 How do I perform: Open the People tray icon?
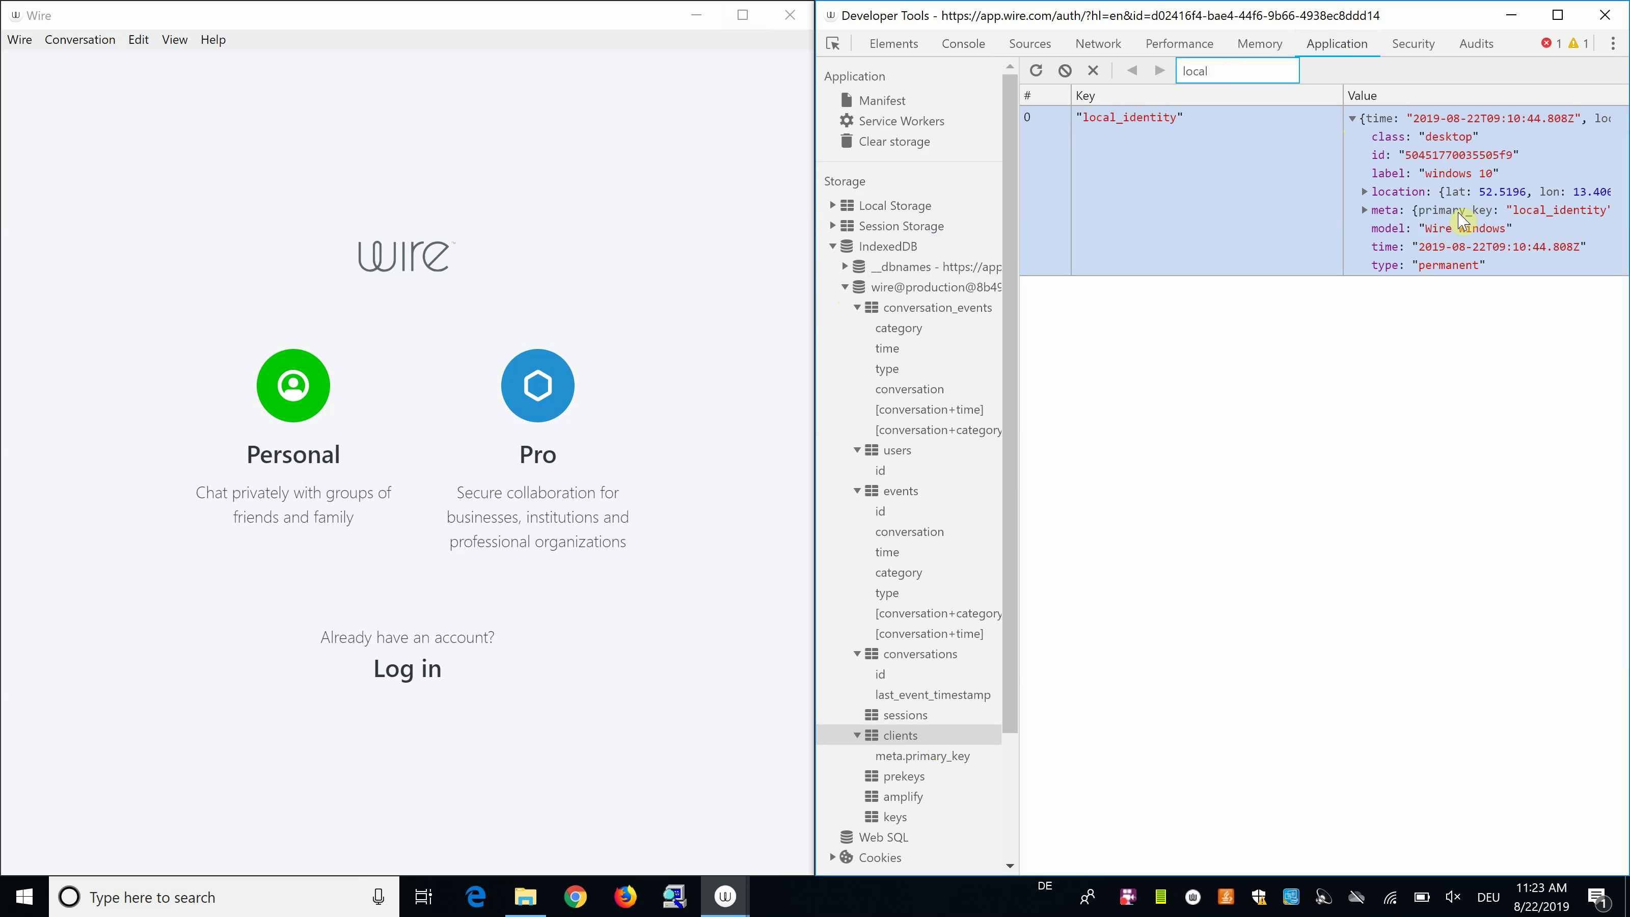1087,897
